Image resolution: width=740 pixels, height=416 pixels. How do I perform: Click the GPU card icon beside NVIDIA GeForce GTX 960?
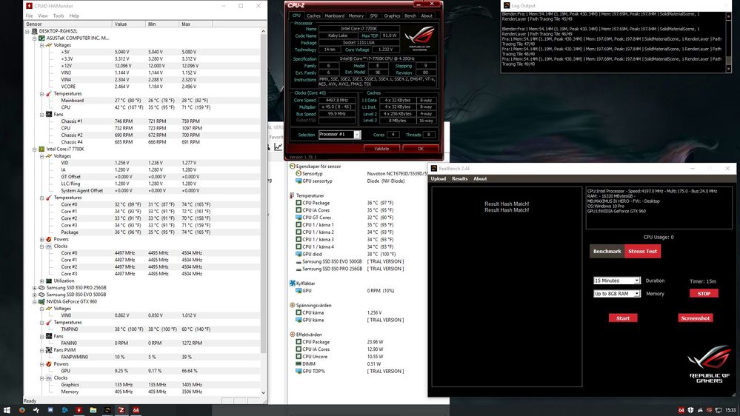coord(41,301)
